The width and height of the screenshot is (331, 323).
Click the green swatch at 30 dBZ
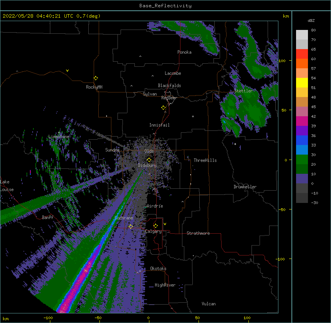(302, 160)
